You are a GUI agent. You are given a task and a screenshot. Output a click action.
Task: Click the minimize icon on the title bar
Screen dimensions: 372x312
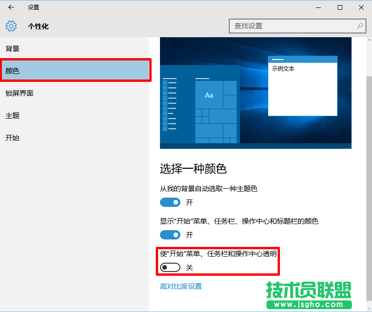(x=318, y=7)
